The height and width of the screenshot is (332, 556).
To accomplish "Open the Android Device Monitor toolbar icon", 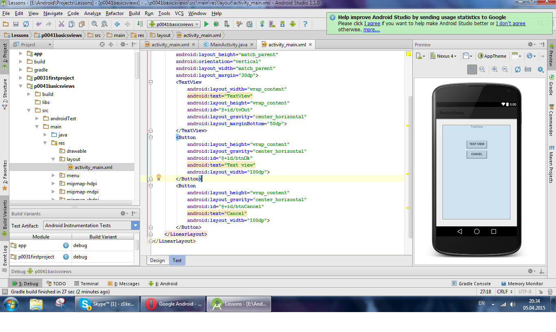I will click(x=292, y=24).
